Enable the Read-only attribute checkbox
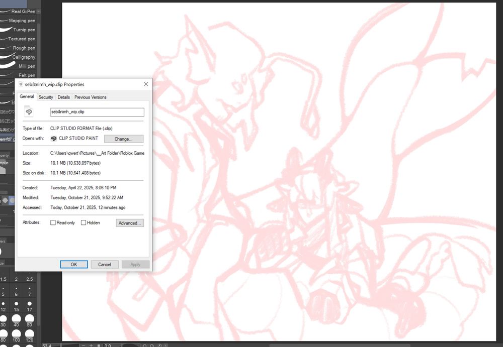The height and width of the screenshot is (347, 503). (x=53, y=222)
